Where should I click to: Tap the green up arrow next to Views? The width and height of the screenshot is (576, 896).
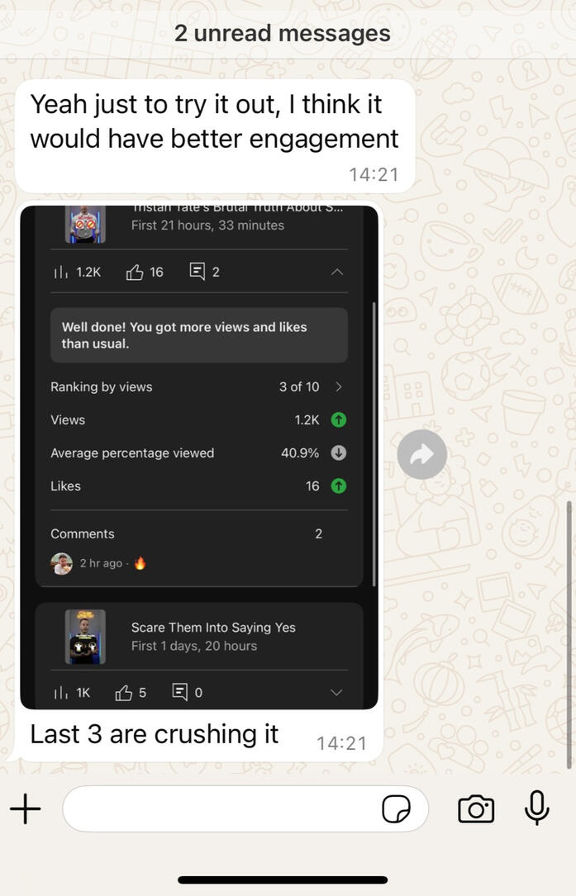[x=339, y=420]
